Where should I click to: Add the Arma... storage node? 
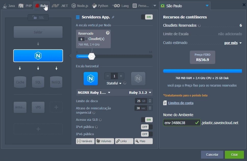tap(20, 107)
